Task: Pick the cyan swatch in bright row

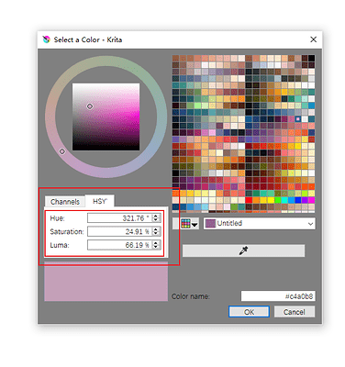Action: coord(284,200)
